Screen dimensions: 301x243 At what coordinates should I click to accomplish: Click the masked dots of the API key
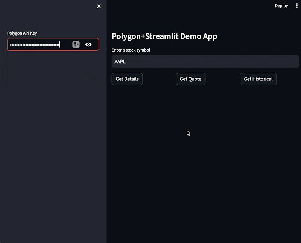click(35, 45)
